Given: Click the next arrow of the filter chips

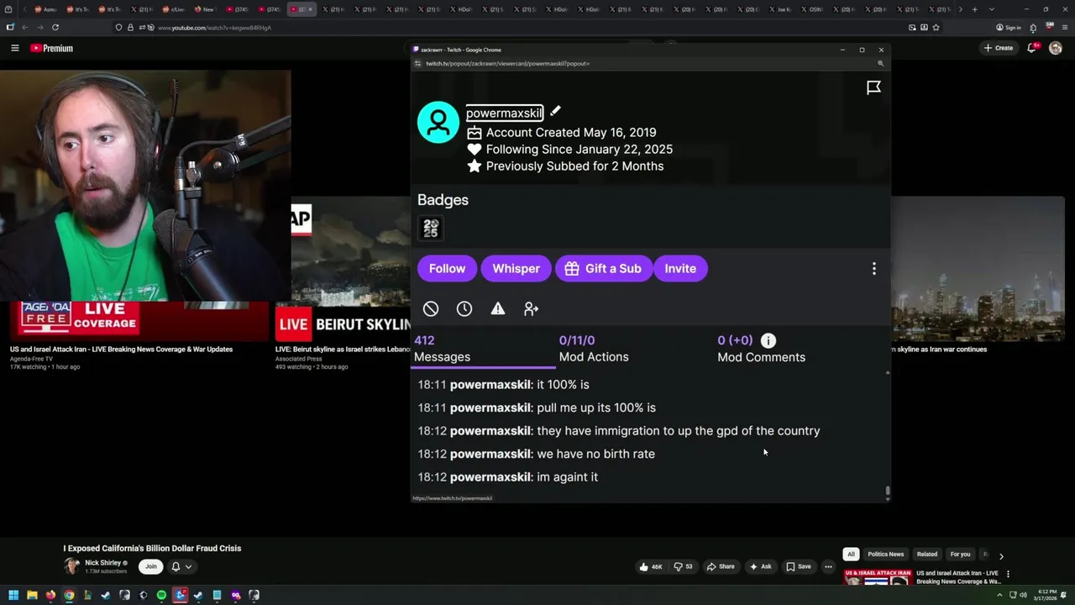Looking at the screenshot, I should pyautogui.click(x=1001, y=555).
